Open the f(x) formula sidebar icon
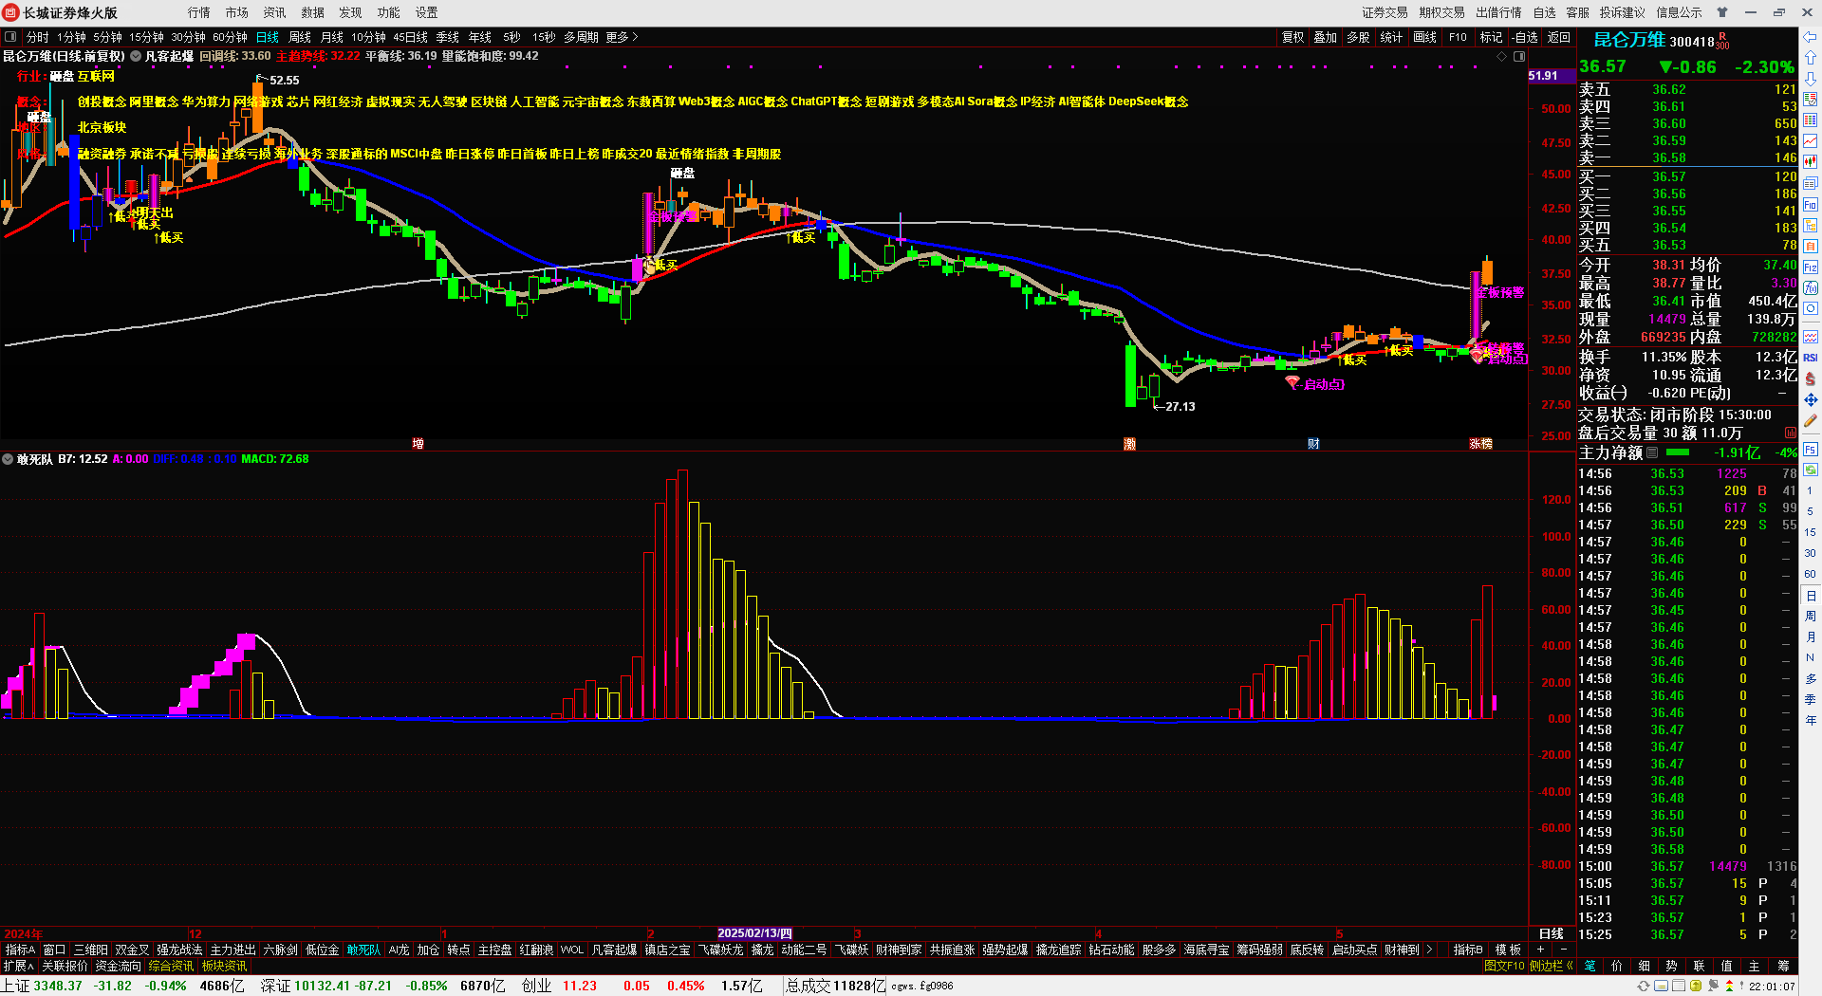1822x996 pixels. point(1811,287)
